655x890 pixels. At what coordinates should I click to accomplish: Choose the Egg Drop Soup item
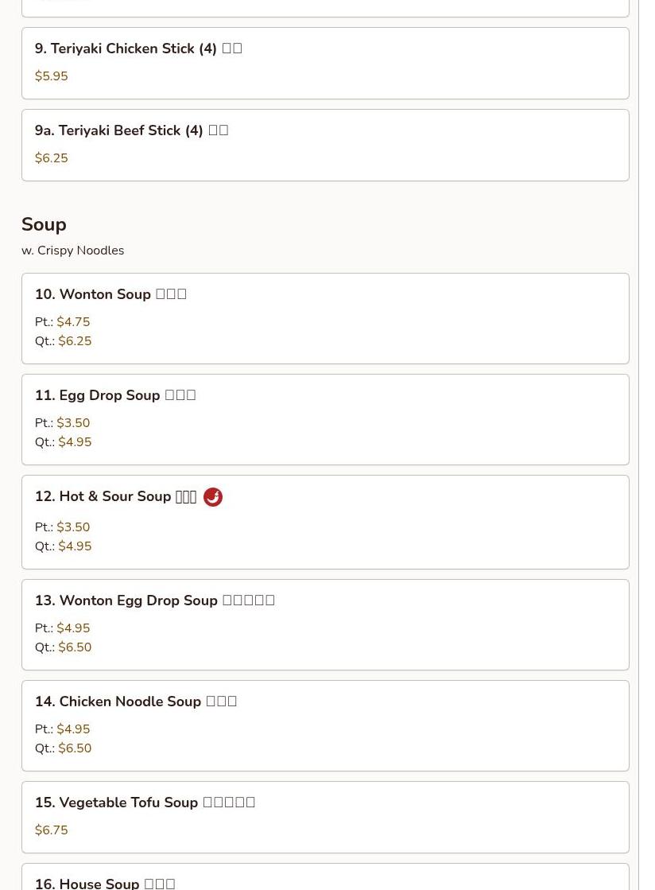point(325,419)
